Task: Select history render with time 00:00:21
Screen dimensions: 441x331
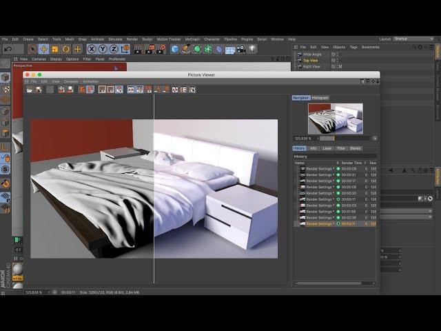Action: point(335,175)
